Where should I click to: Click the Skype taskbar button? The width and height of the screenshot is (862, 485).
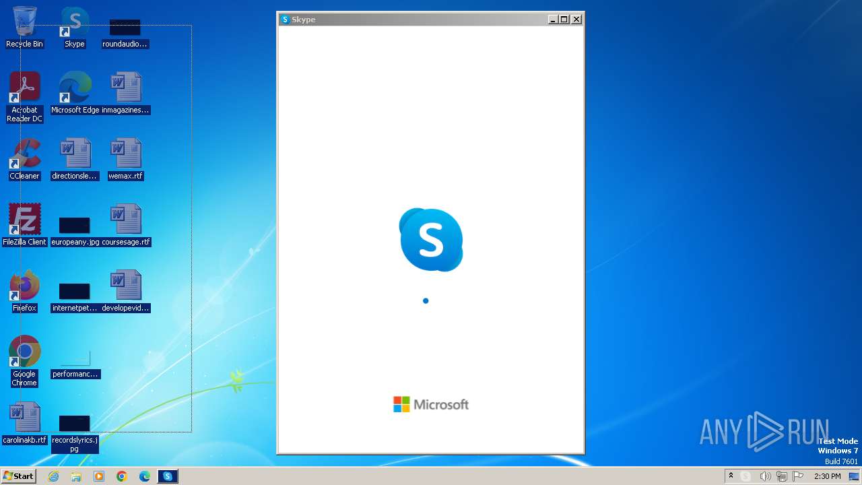click(x=168, y=476)
